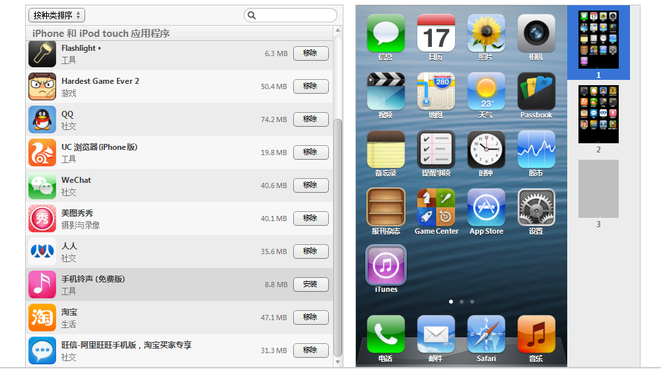Select the Passbook app icon
661x369 pixels.
536,91
